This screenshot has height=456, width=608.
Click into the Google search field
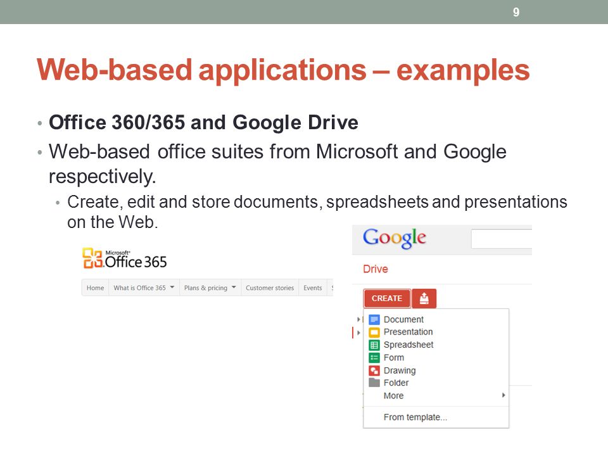[x=502, y=239]
